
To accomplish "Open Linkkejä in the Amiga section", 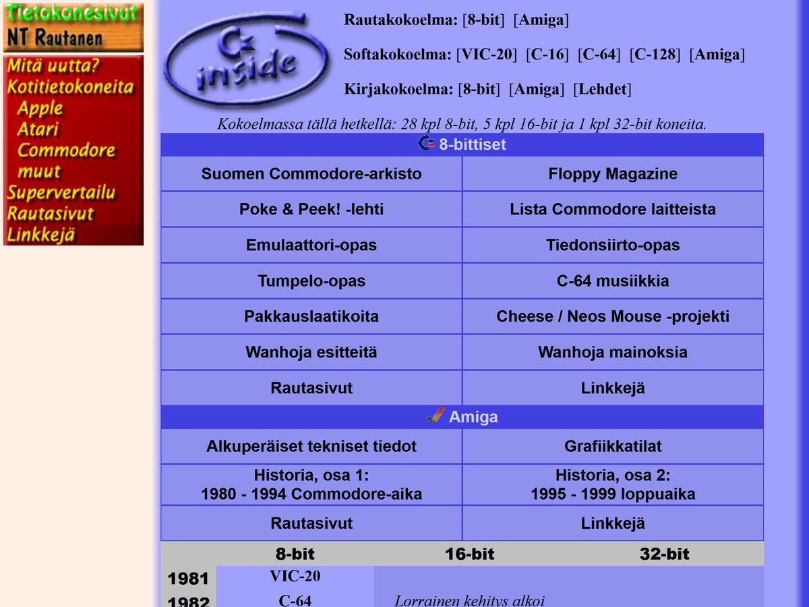I will pyautogui.click(x=613, y=523).
